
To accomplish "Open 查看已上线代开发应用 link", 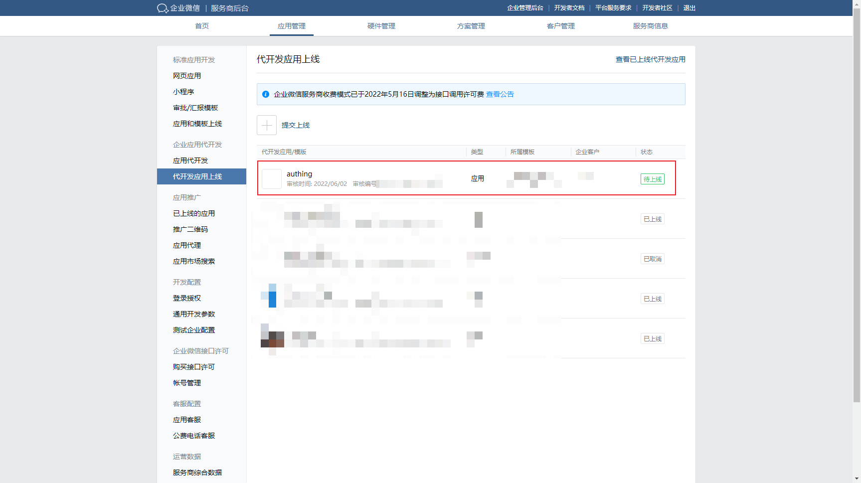I will [x=650, y=59].
